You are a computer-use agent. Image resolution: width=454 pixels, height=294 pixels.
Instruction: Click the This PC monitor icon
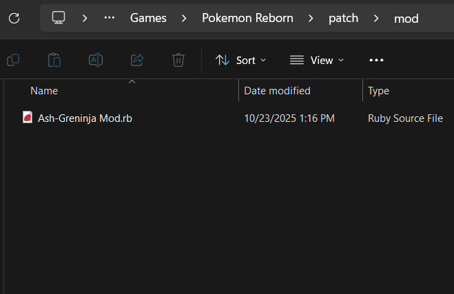click(x=59, y=18)
